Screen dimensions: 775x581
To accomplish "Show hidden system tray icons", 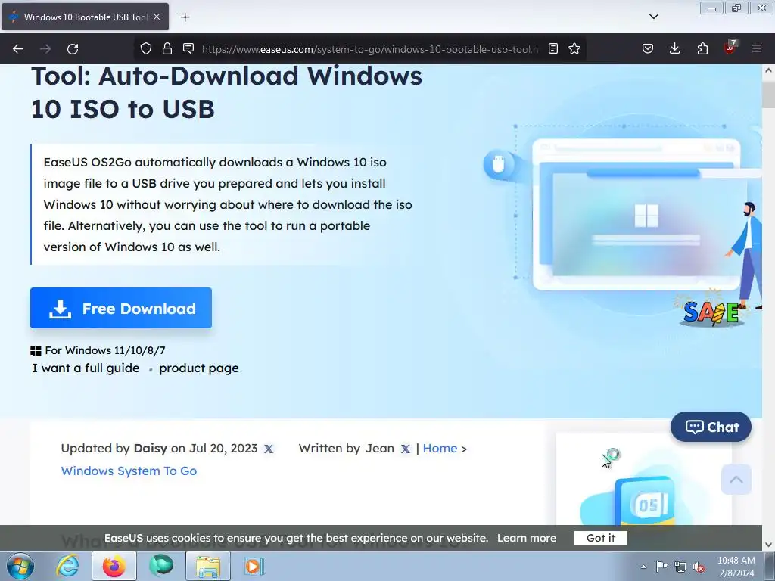I will (x=643, y=567).
